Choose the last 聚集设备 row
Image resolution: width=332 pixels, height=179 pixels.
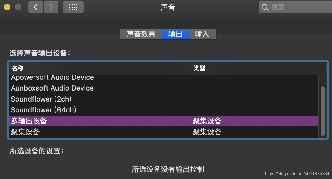click(x=25, y=132)
